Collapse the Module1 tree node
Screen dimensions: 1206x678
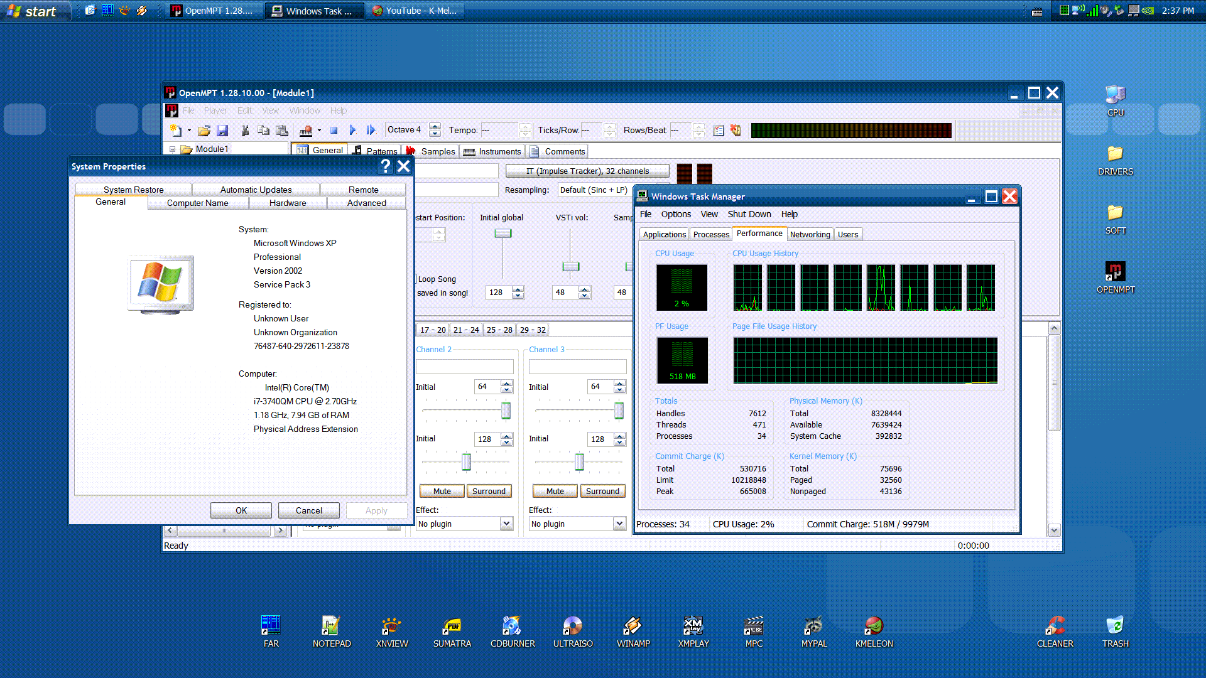tap(172, 149)
